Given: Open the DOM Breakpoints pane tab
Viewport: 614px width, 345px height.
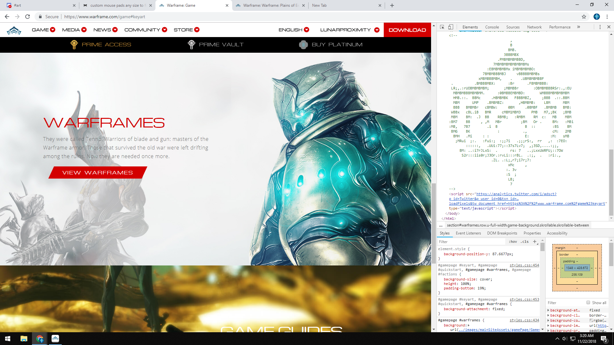Looking at the screenshot, I should click(x=502, y=233).
